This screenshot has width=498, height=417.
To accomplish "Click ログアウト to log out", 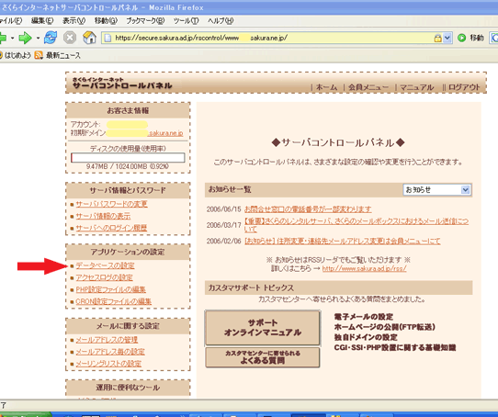I will tap(464, 87).
